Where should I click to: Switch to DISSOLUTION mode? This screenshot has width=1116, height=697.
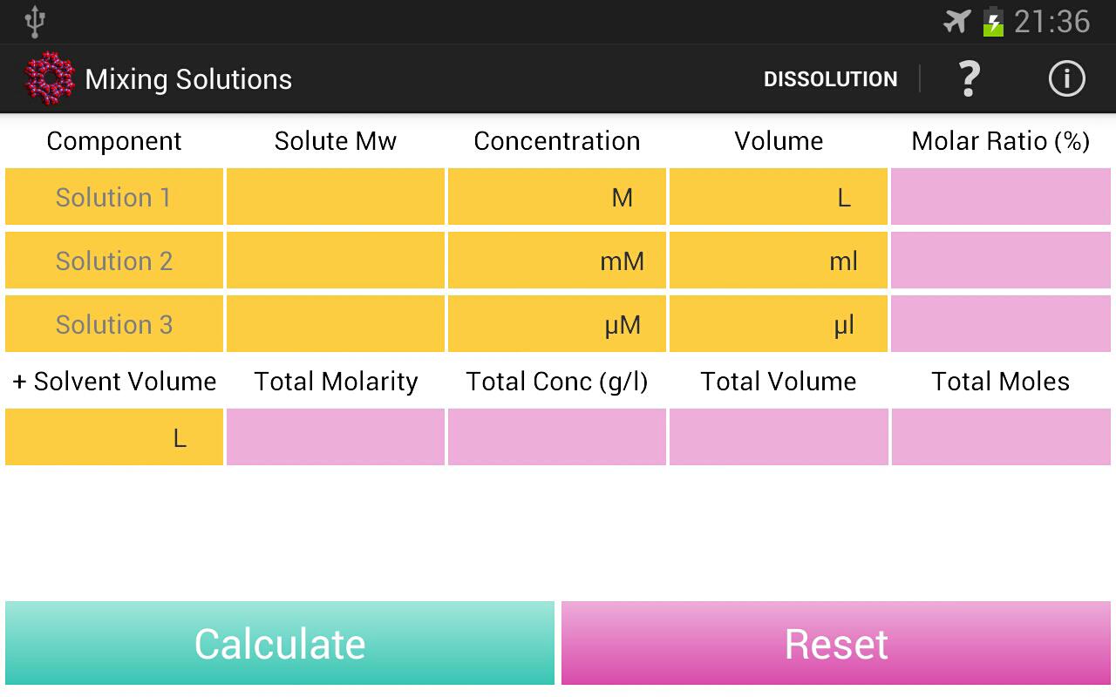pyautogui.click(x=830, y=79)
